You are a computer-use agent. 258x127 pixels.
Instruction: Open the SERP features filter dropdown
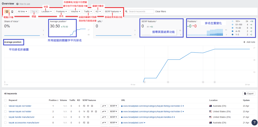coord(113,12)
